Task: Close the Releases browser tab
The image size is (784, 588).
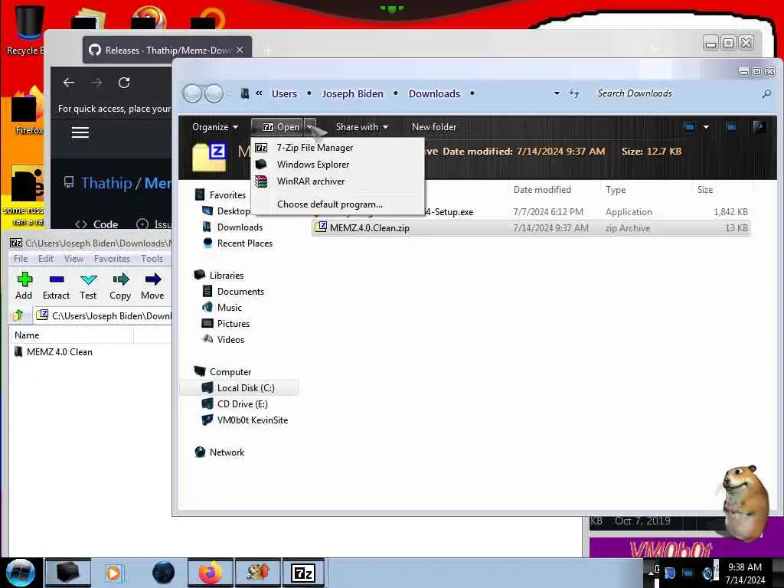Action: pyautogui.click(x=240, y=50)
